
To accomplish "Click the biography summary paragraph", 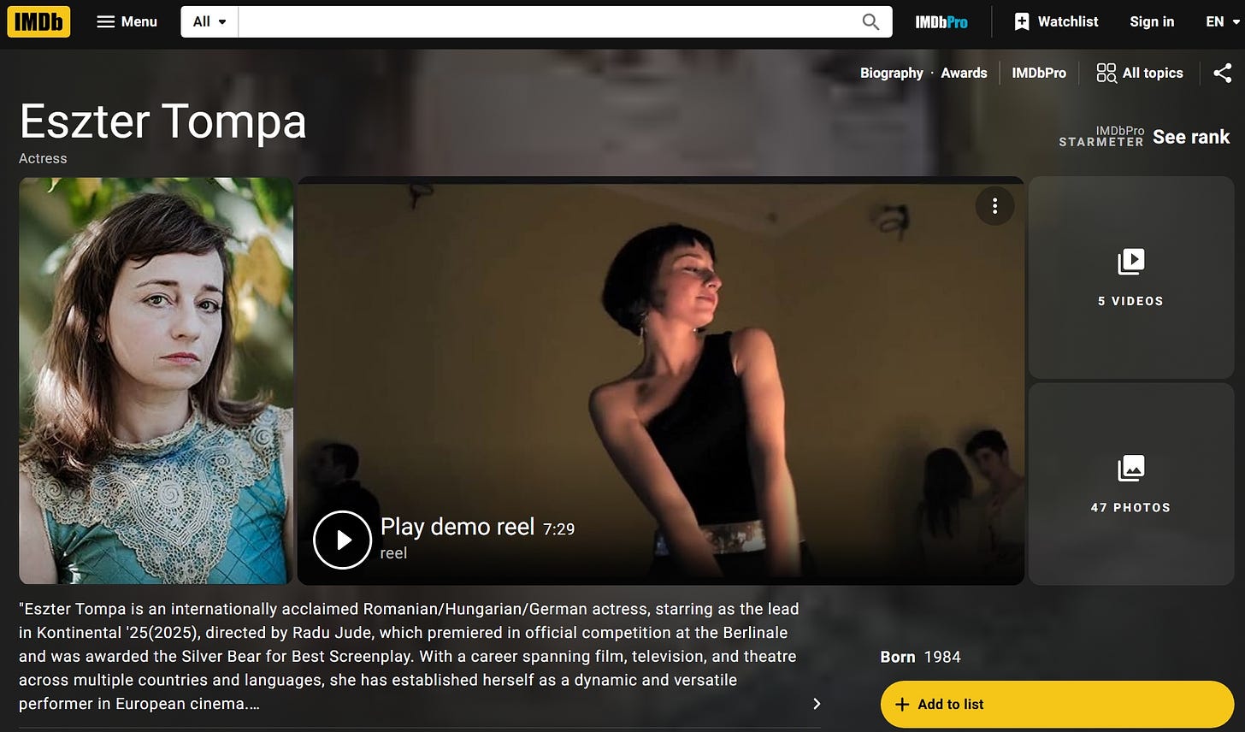I will point(409,657).
